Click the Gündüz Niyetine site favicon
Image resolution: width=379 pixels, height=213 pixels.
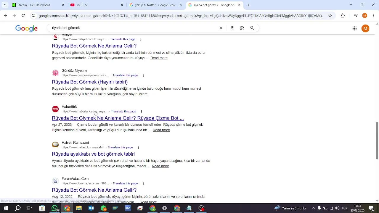click(55, 73)
